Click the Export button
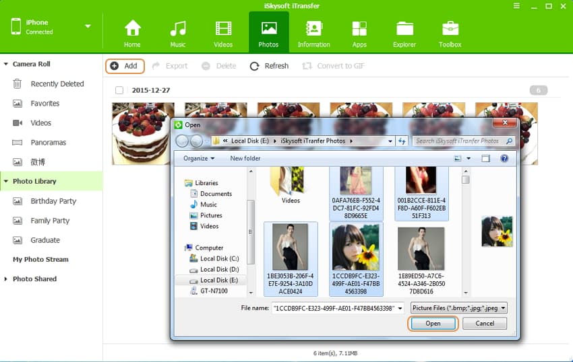The image size is (573, 362). pyautogui.click(x=170, y=66)
